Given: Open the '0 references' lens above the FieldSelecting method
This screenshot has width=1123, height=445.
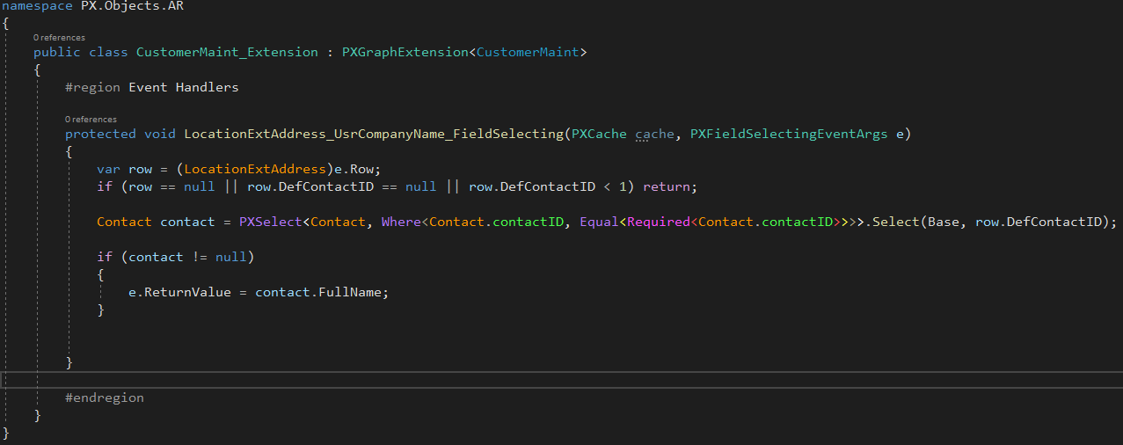Looking at the screenshot, I should [91, 119].
